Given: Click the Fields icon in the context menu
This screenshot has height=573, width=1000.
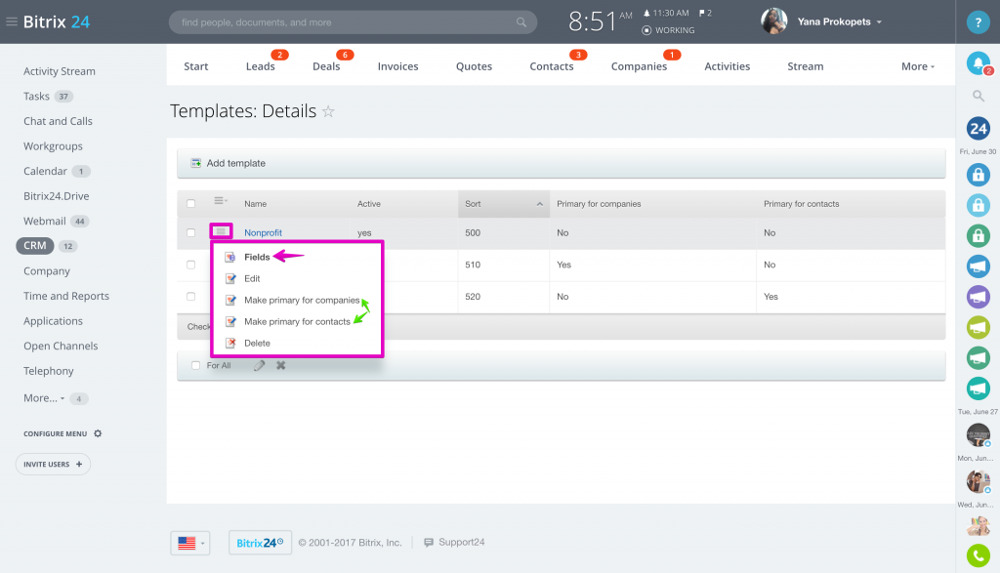Looking at the screenshot, I should tap(230, 257).
